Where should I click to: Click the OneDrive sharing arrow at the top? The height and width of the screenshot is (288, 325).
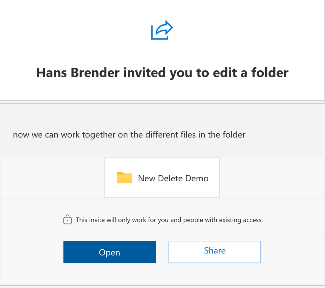tap(162, 30)
